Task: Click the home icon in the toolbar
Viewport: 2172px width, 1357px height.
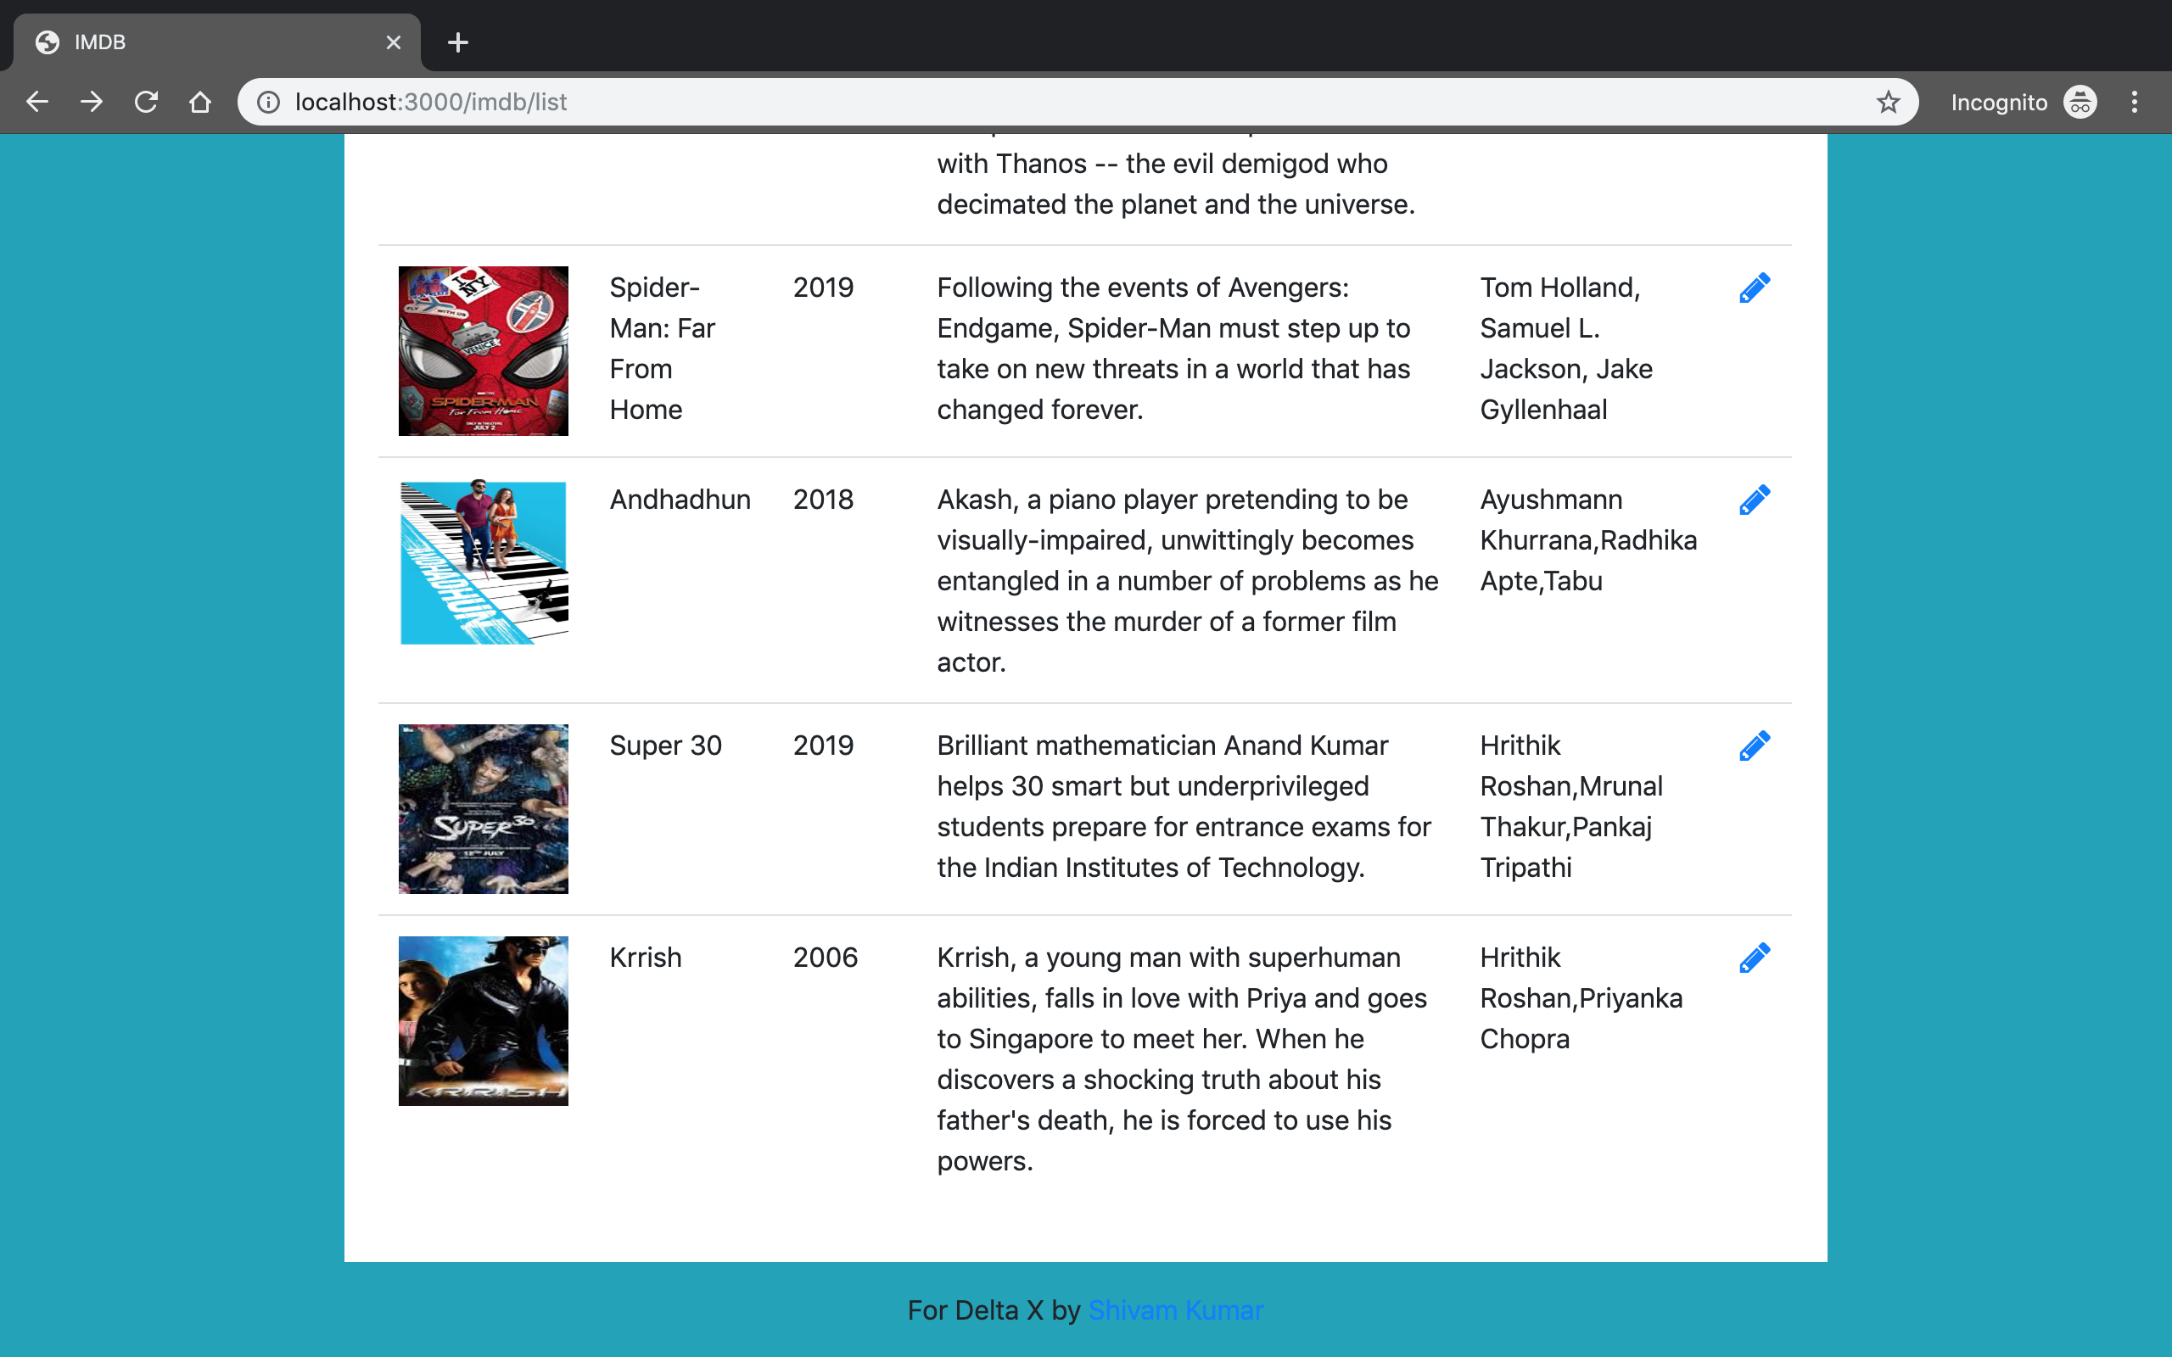Action: 200,102
